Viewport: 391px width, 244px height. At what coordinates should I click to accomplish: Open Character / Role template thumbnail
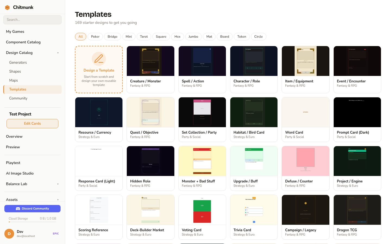pyautogui.click(x=254, y=61)
